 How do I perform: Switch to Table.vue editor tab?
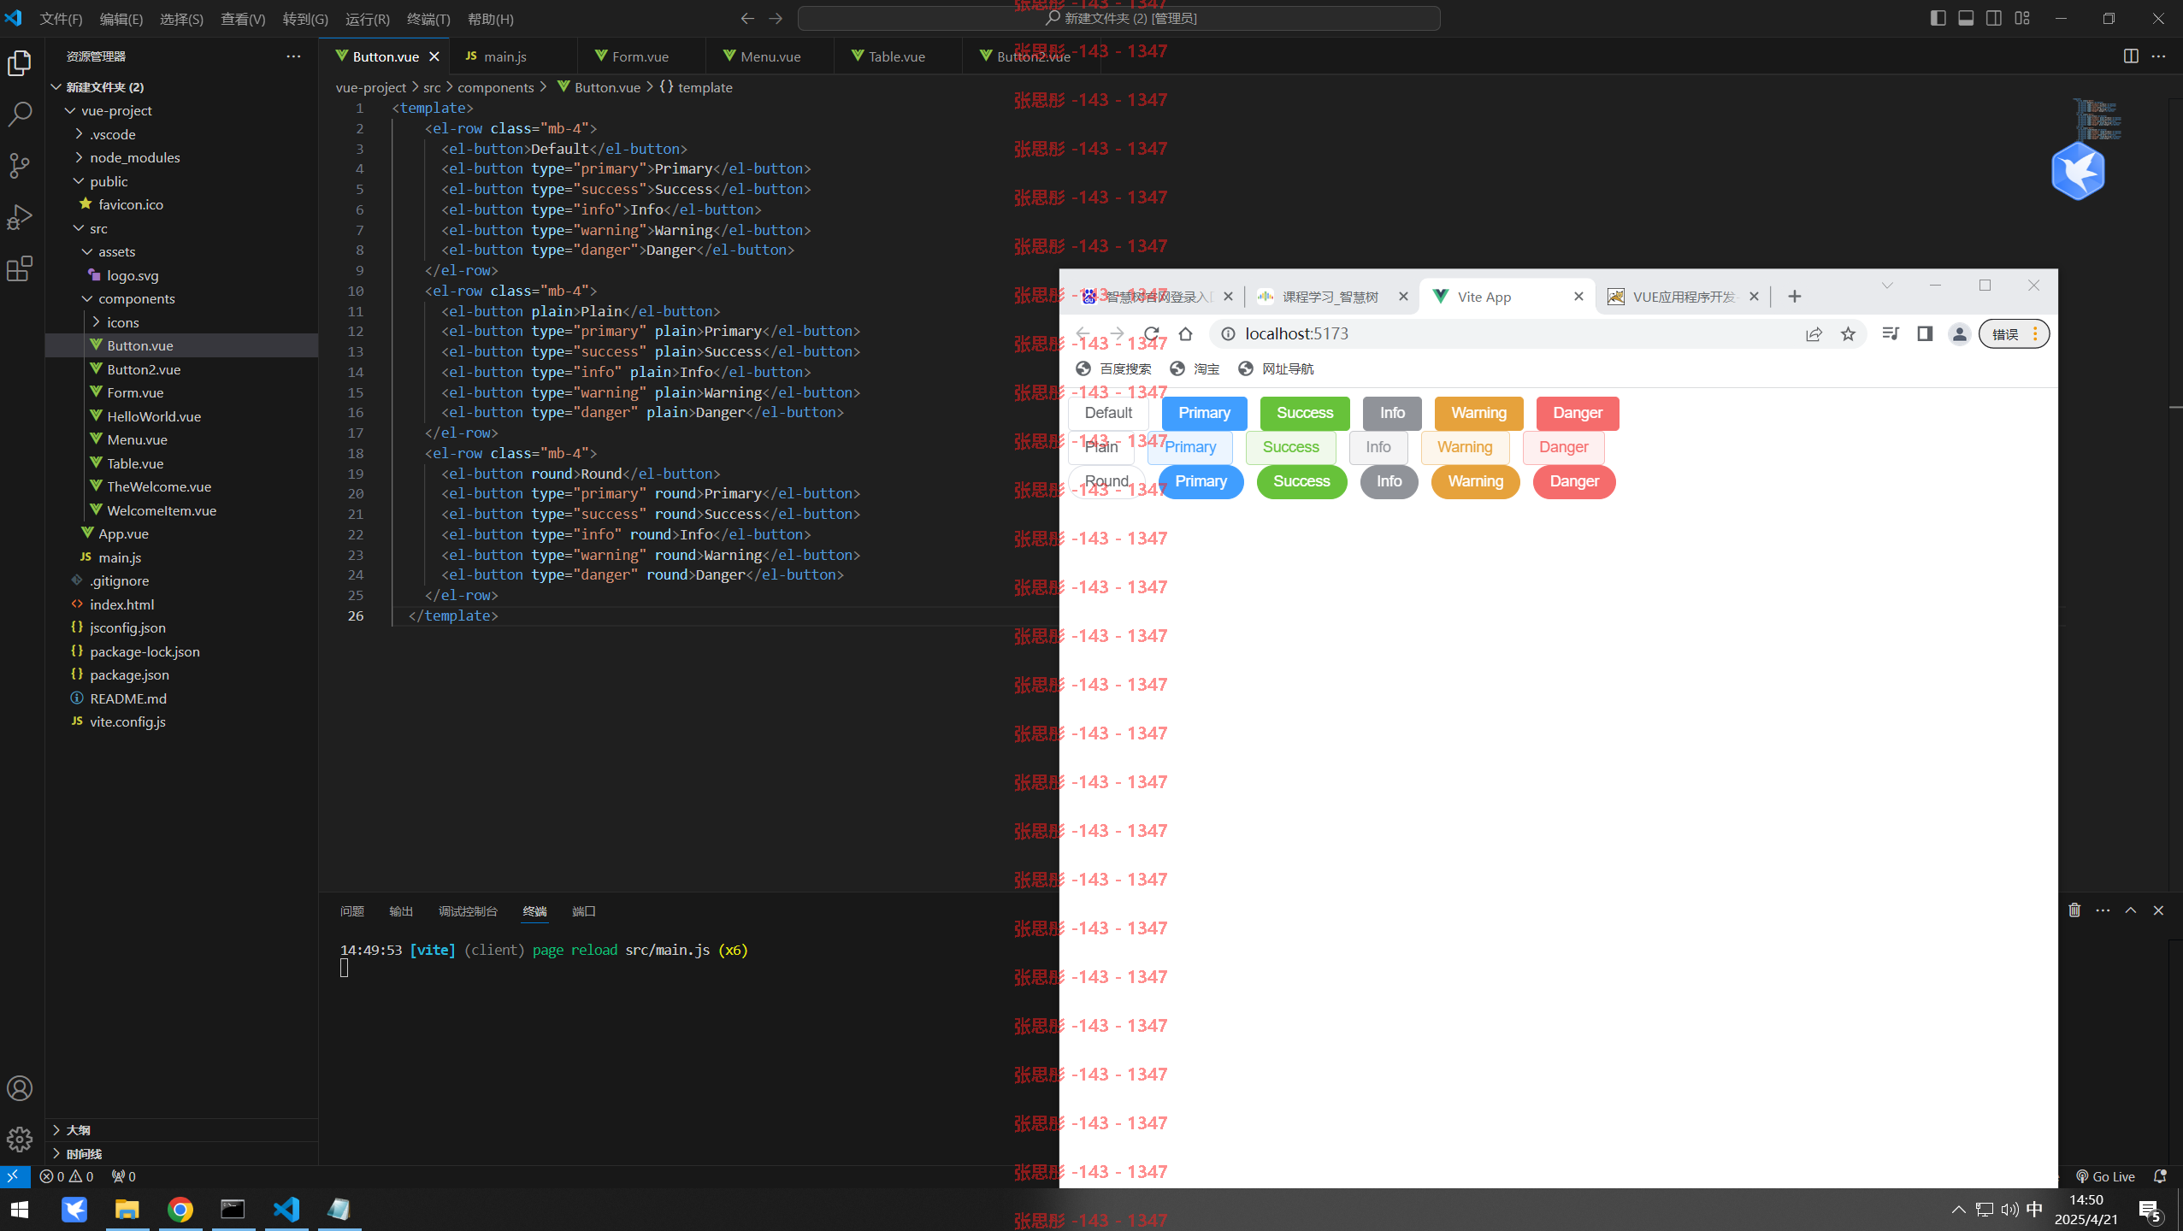point(898,56)
